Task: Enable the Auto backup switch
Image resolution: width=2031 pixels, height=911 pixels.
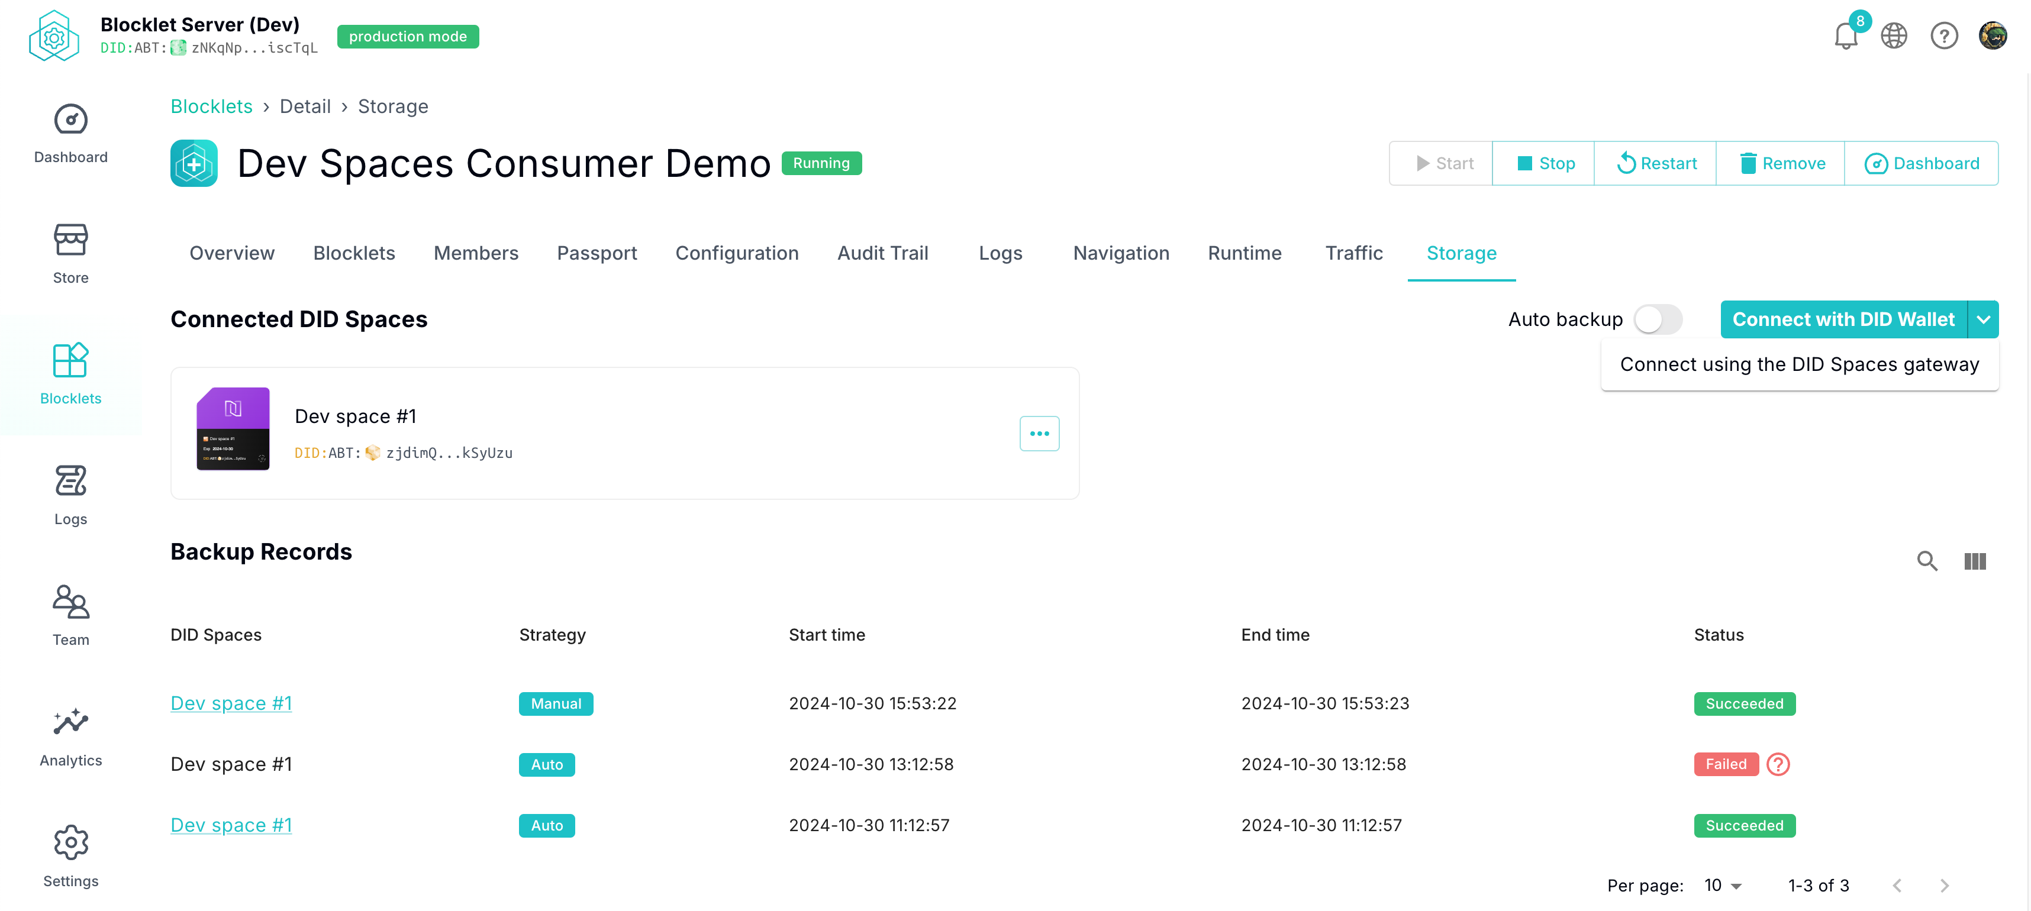Action: pyautogui.click(x=1657, y=319)
